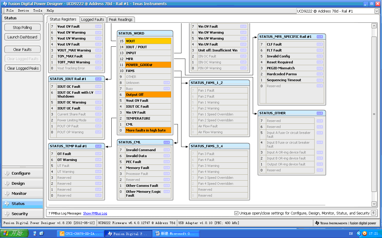Open the Help menu
Screen dimensions: 382x238
click(50, 10)
